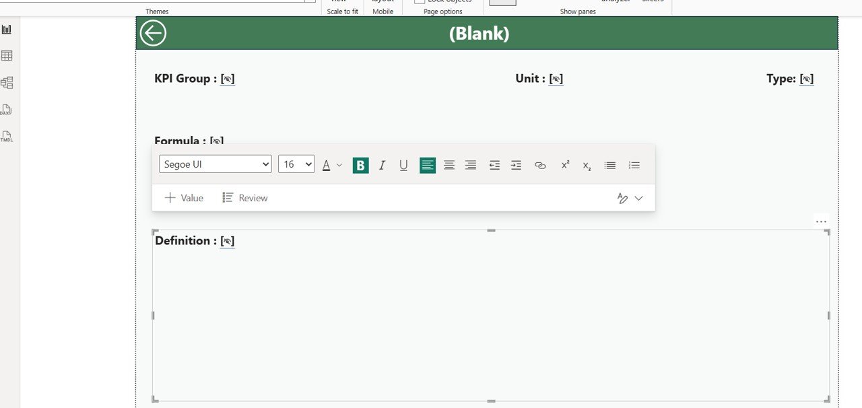
Task: Toggle underline formatting
Action: pos(403,165)
